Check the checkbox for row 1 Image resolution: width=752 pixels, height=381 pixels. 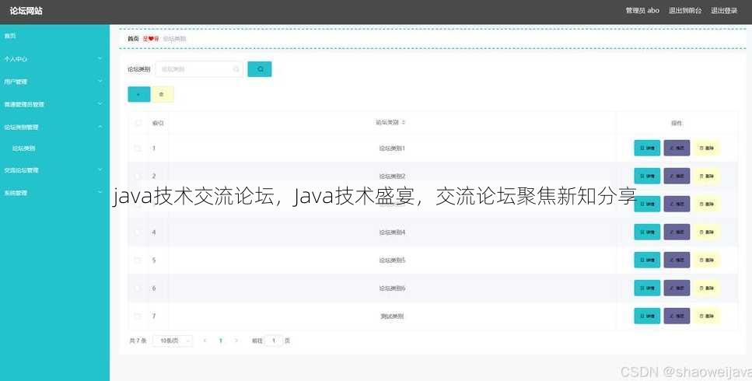click(x=138, y=148)
